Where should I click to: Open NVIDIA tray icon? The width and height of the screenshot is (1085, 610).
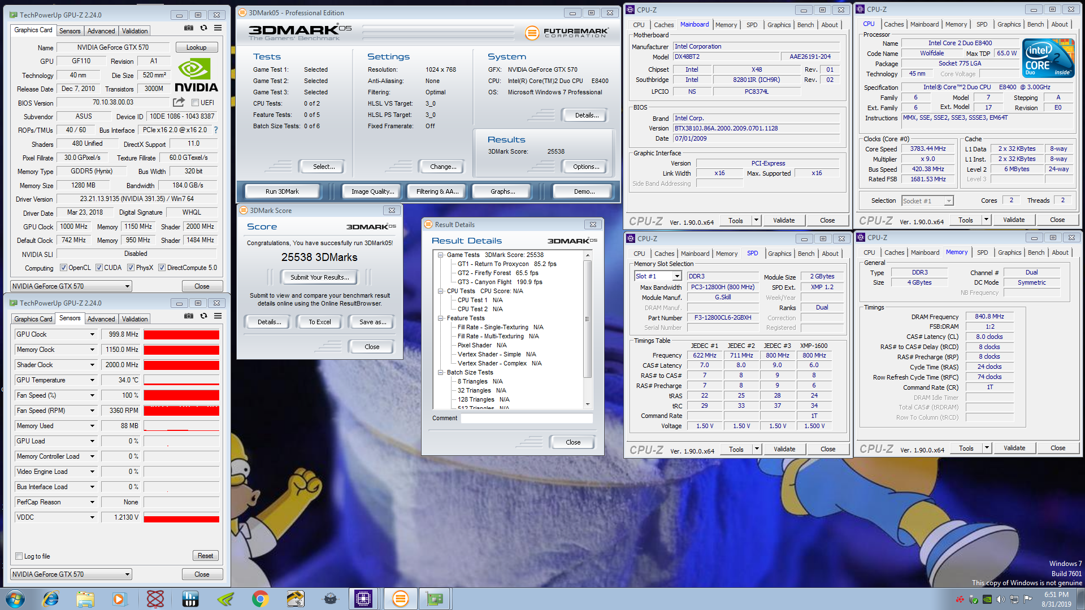point(987,599)
